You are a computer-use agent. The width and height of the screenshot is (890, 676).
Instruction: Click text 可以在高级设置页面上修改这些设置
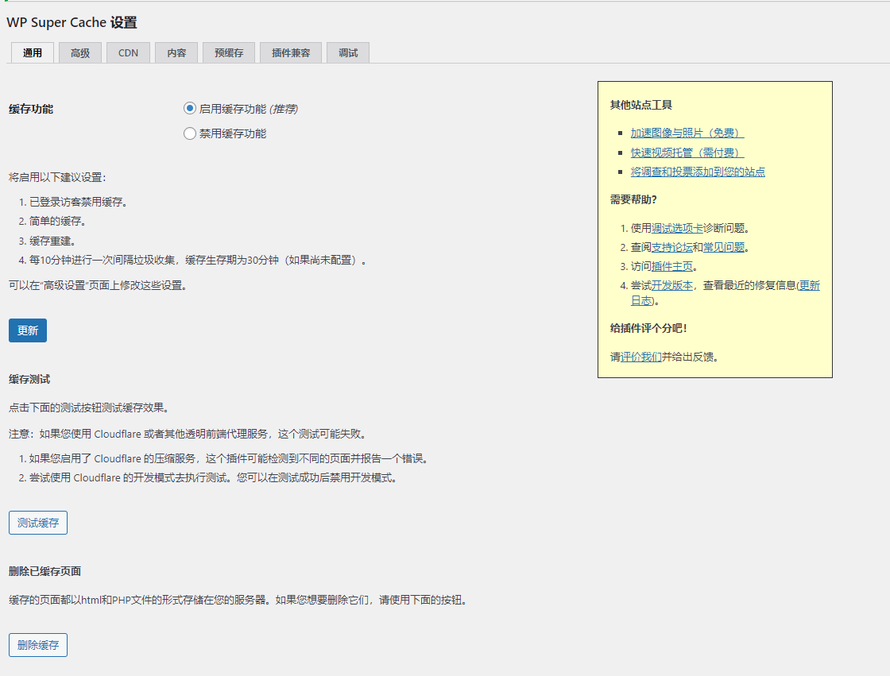click(x=99, y=285)
